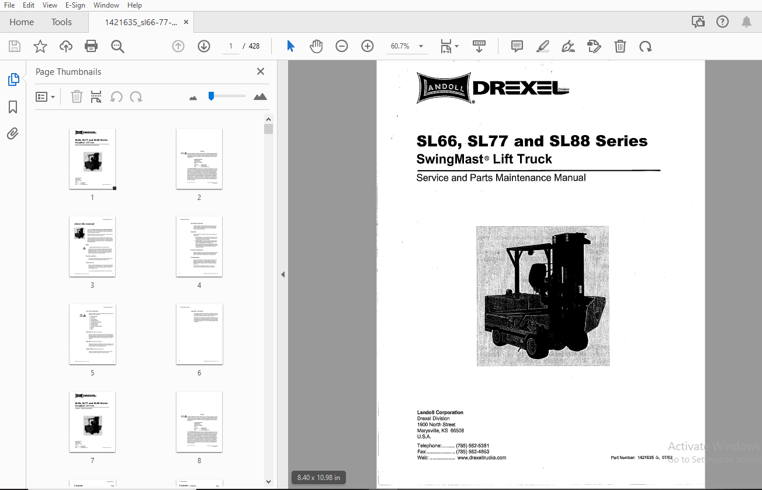The image size is (762, 490).
Task: Select the 1421635_sl66-77 document tab
Action: (140, 22)
